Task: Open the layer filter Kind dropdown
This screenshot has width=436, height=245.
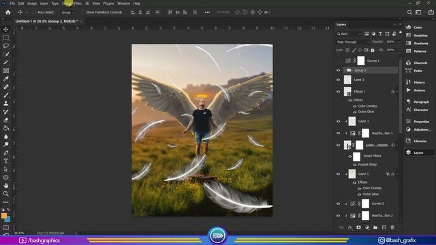Action: [349, 34]
